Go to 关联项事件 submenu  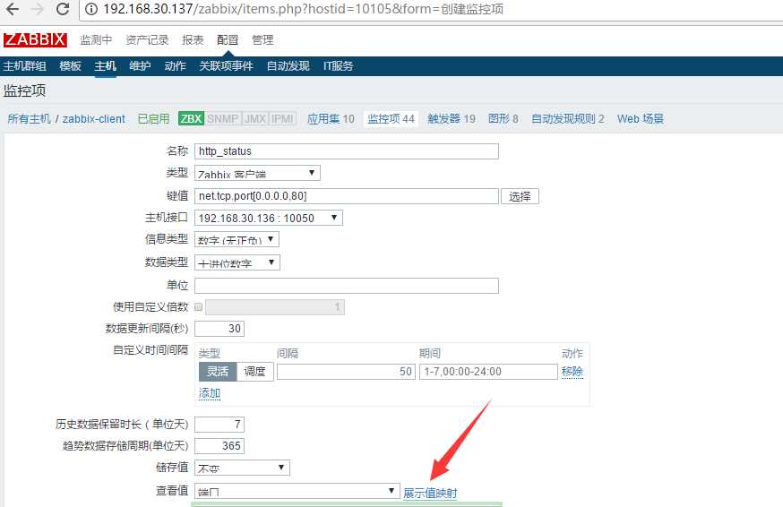(x=226, y=66)
